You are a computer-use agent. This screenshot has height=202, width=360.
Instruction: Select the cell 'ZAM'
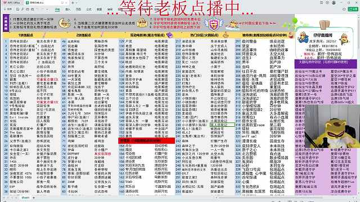(x=70, y=182)
